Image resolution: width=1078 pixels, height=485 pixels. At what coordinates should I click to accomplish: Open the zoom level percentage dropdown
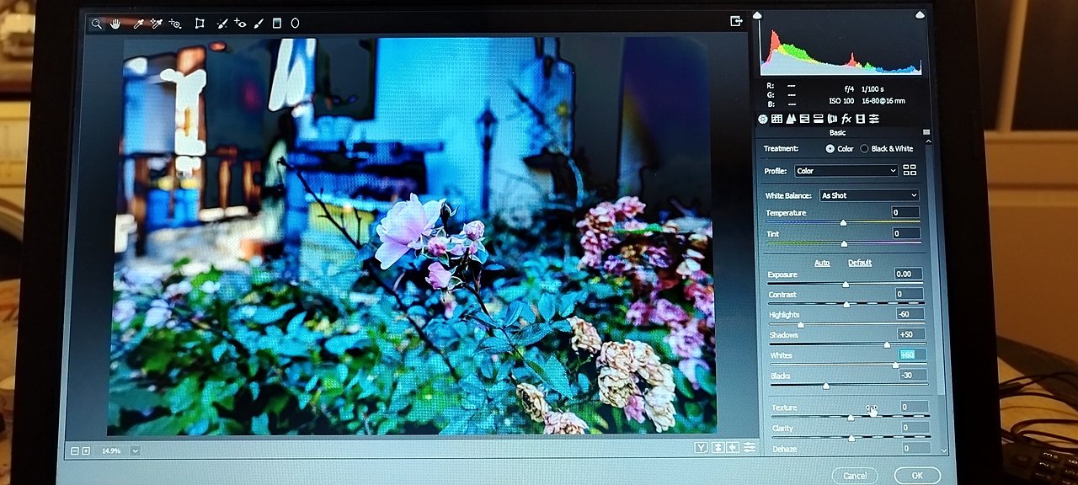coord(136,450)
